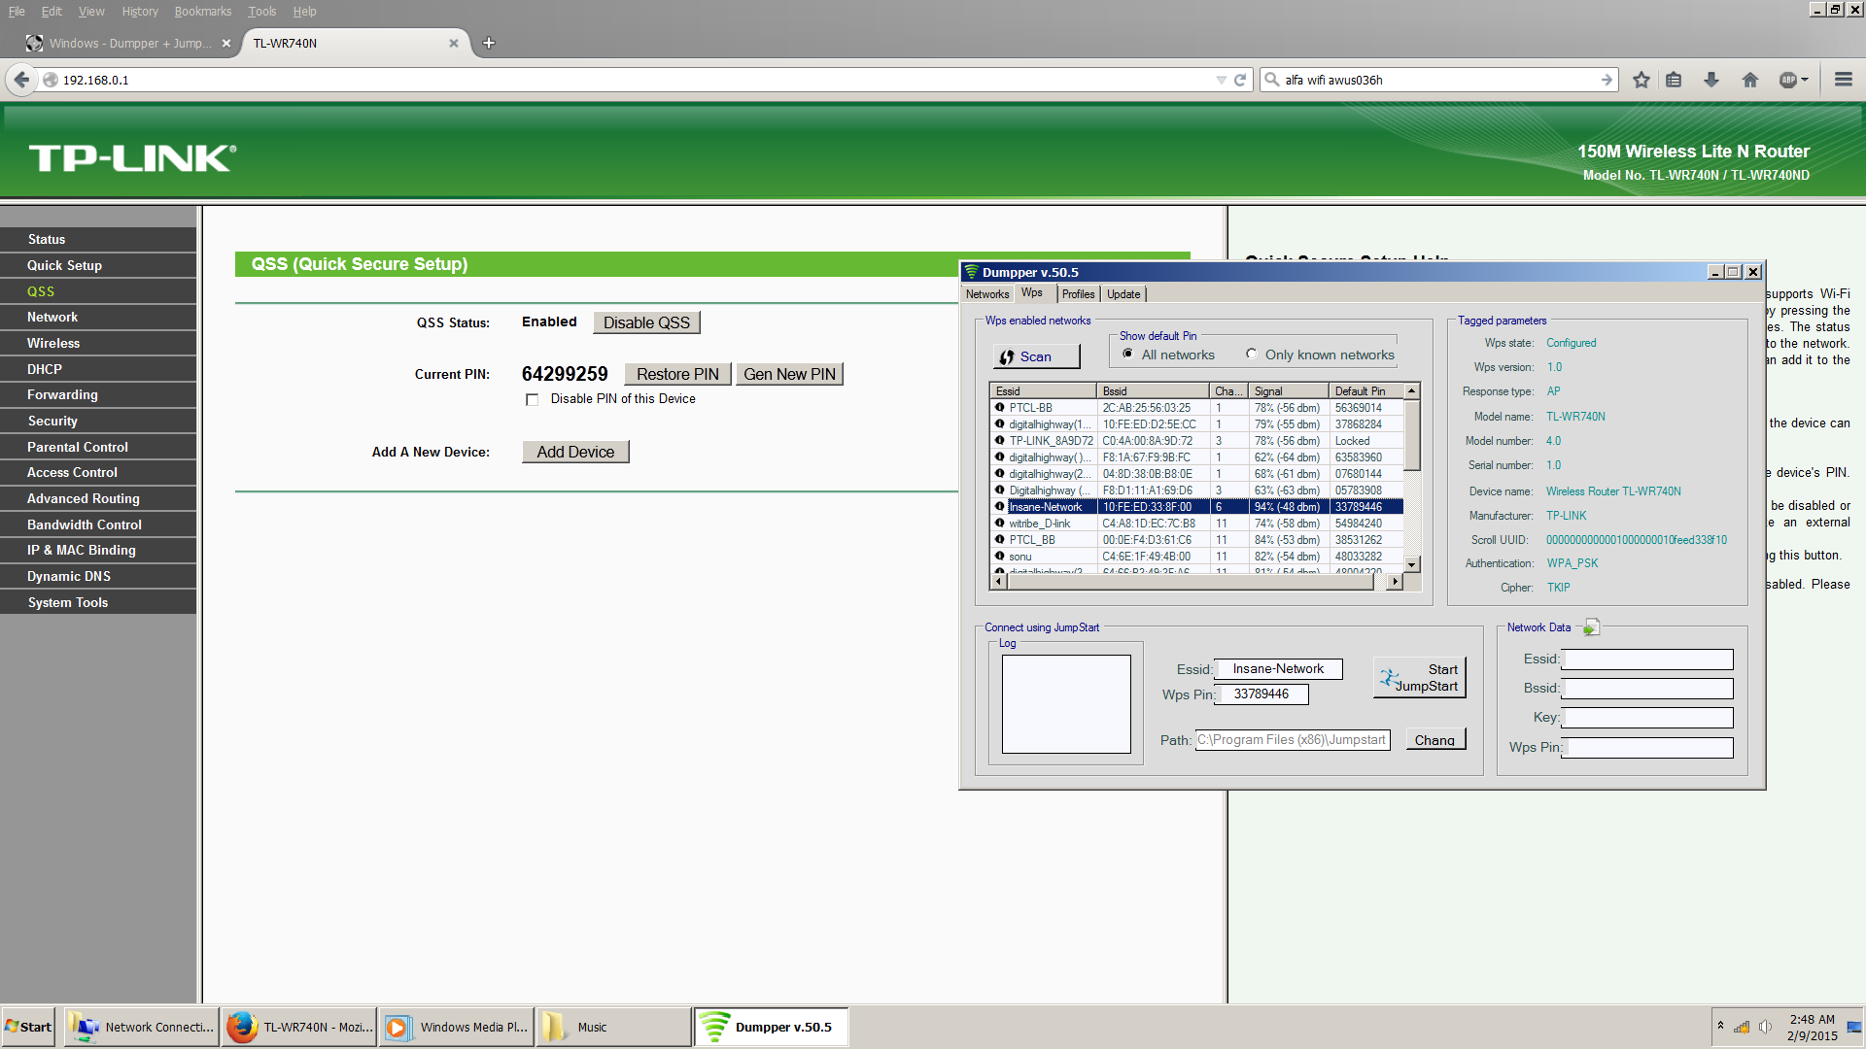Click the horizontal scroll right arrow in list
Viewport: 1866px width, 1049px height.
[x=1395, y=581]
